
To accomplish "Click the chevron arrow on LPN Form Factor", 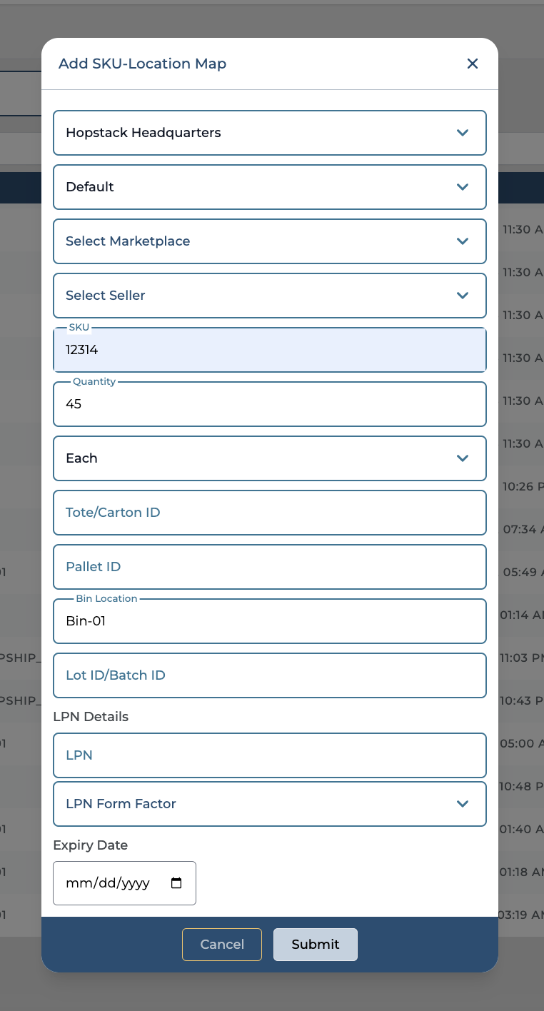I will (463, 804).
